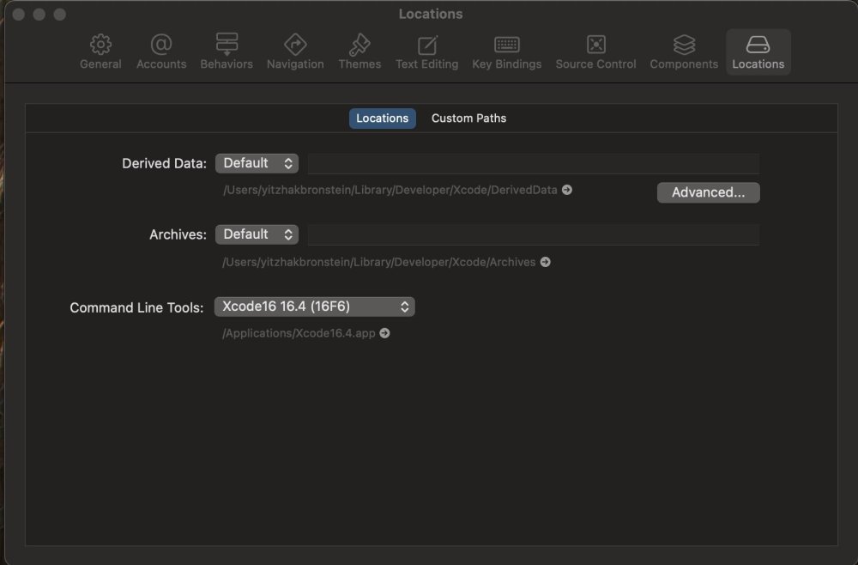The image size is (858, 565).
Task: Reveal DerivedData folder via arrow icon
Action: pyautogui.click(x=567, y=190)
